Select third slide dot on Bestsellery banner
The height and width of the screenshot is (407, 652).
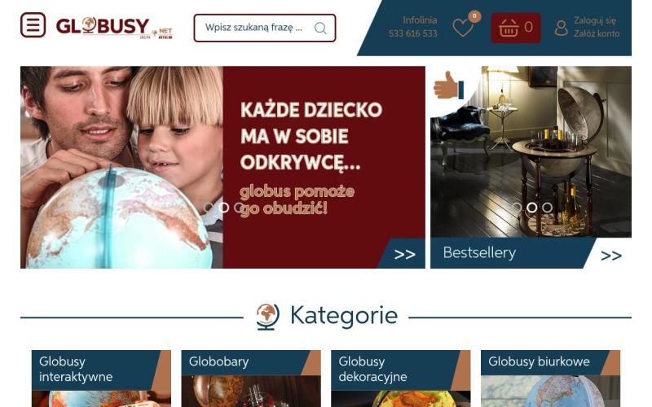click(547, 208)
